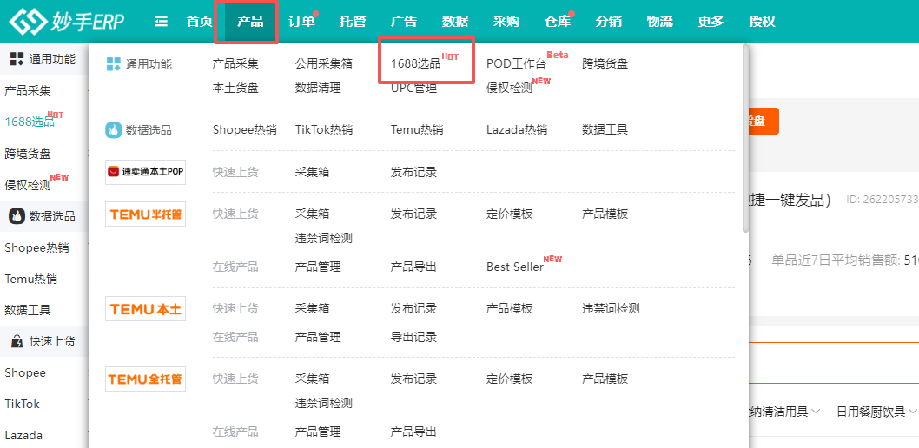Image resolution: width=919 pixels, height=448 pixels.
Task: Open 产品模板 under TEMU本土
Action: tap(509, 308)
